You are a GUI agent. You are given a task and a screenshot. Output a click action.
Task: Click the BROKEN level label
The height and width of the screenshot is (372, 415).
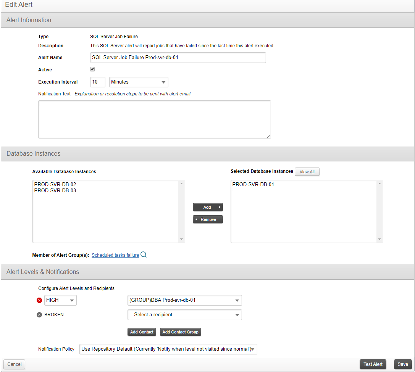54,315
